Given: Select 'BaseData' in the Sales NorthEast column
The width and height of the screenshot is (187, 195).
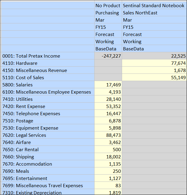Looking at the screenshot, I should 154,49.
